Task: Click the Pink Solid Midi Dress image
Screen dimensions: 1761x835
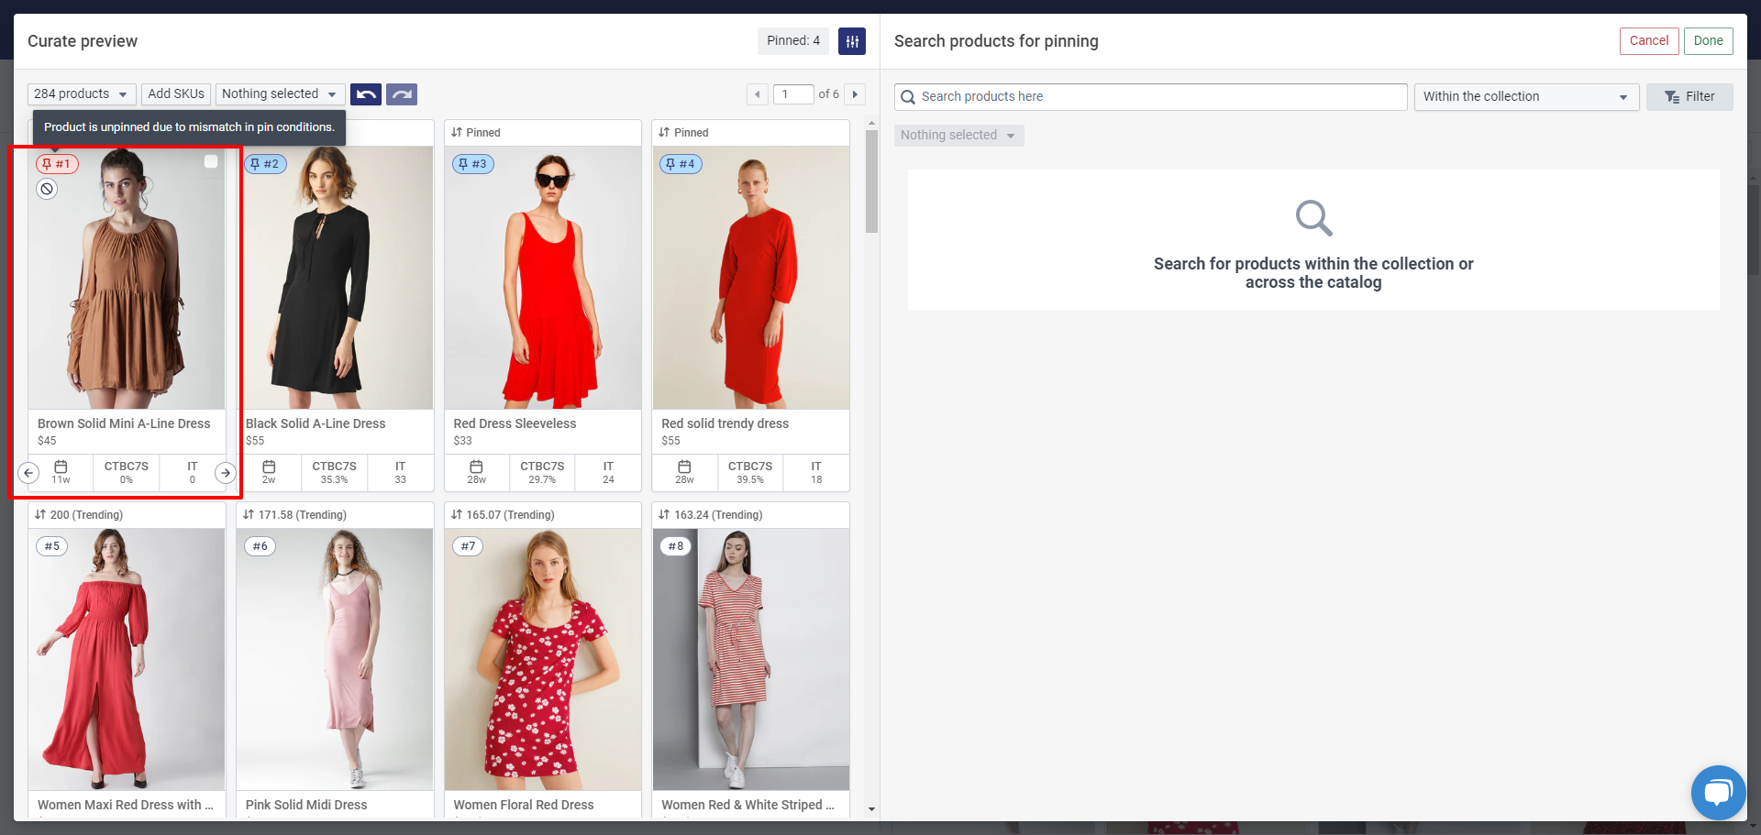Action: [x=335, y=660]
